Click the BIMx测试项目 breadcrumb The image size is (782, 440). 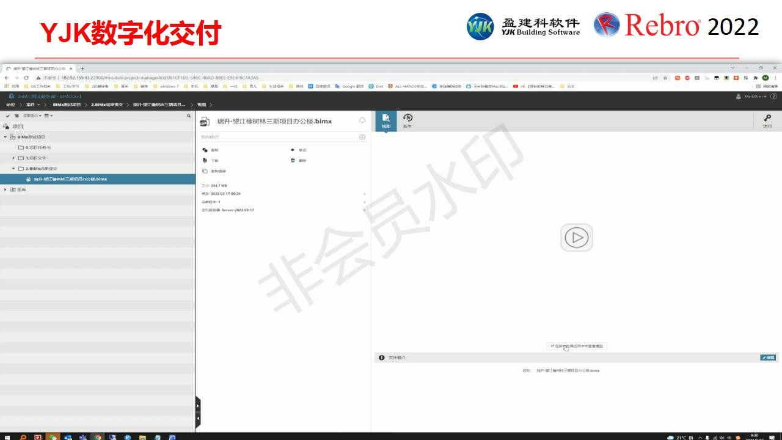(x=67, y=105)
